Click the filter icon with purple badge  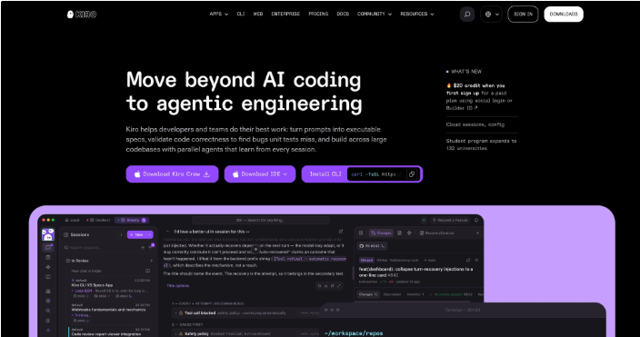pyautogui.click(x=151, y=247)
